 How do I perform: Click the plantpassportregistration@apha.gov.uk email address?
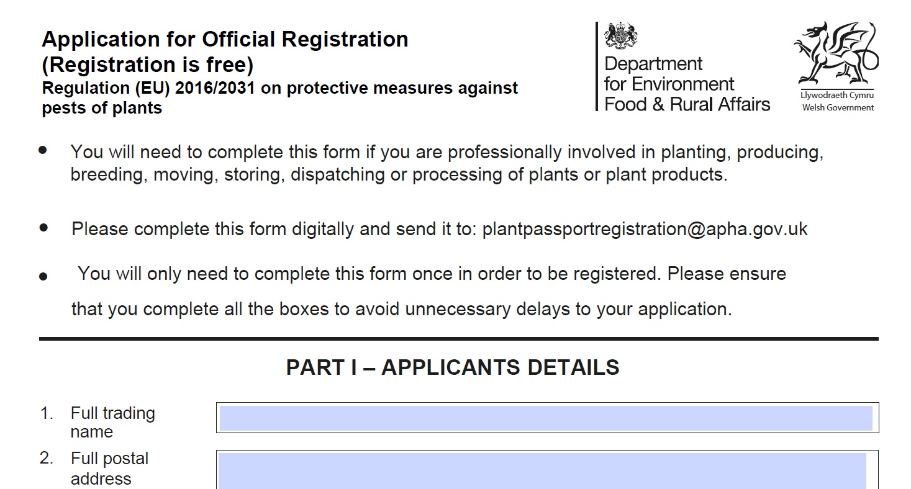[645, 229]
